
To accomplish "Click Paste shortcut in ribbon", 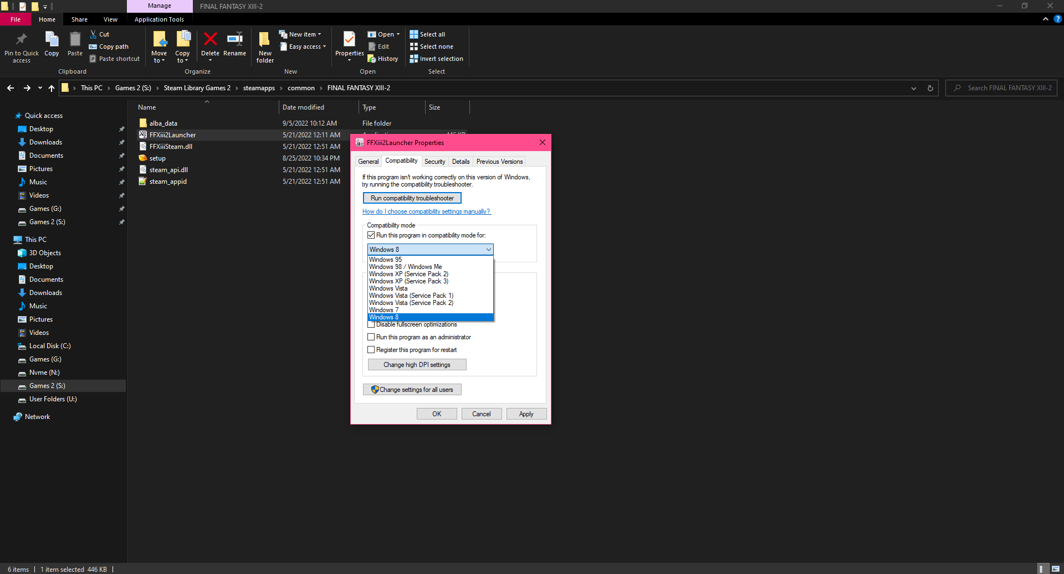I will pyautogui.click(x=115, y=59).
